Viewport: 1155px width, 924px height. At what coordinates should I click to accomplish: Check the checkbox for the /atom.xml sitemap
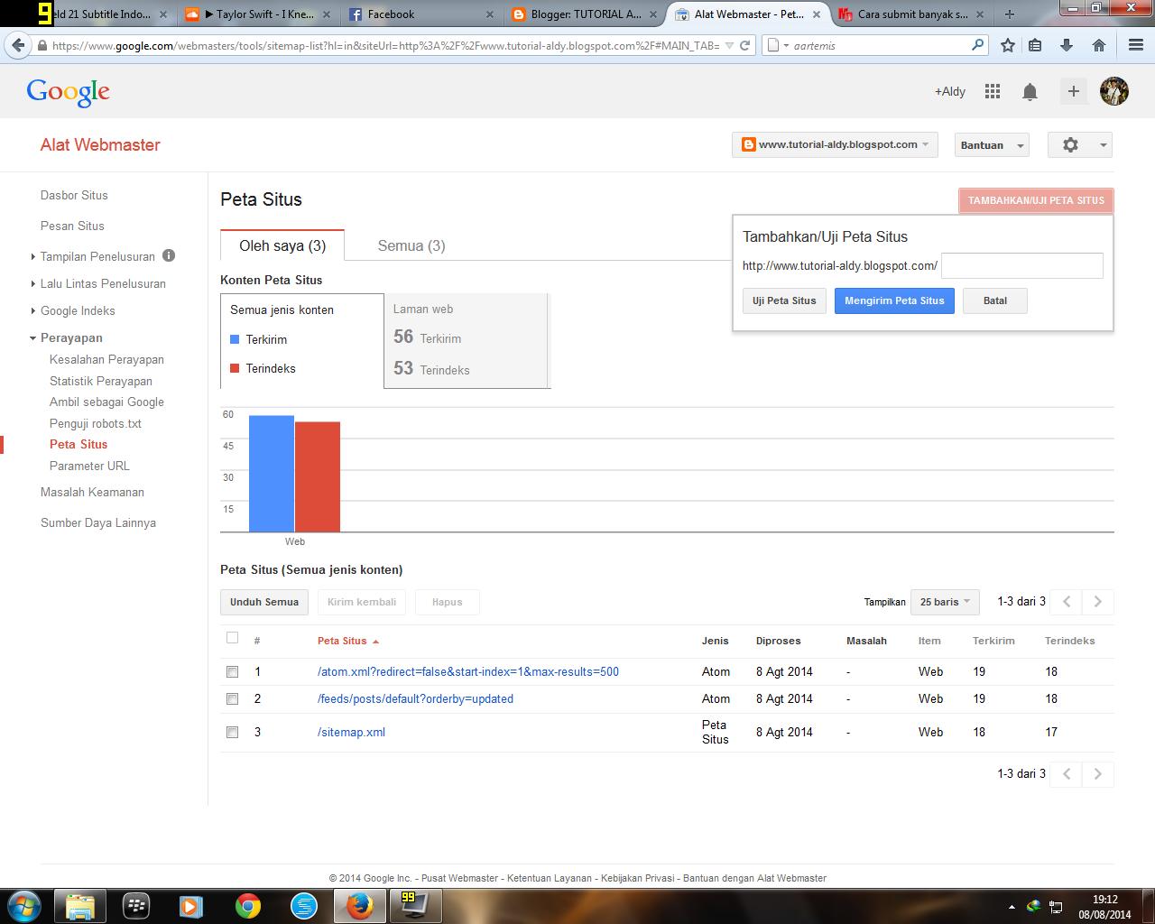coord(232,671)
